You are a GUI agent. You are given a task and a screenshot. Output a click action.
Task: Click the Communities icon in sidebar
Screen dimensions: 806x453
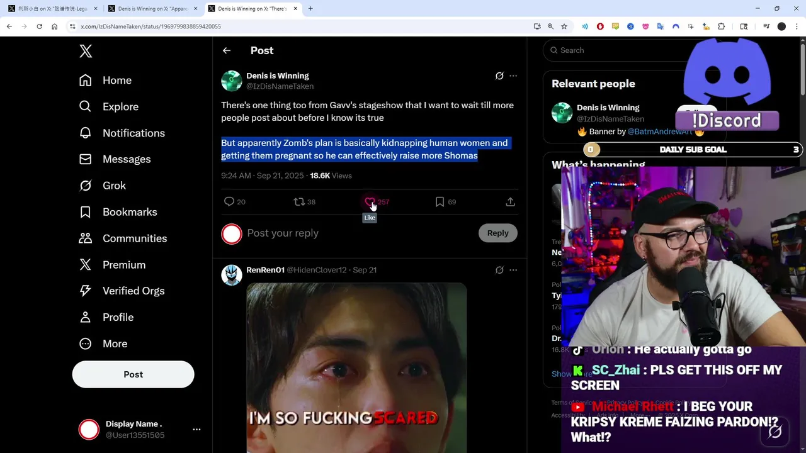[x=86, y=238]
